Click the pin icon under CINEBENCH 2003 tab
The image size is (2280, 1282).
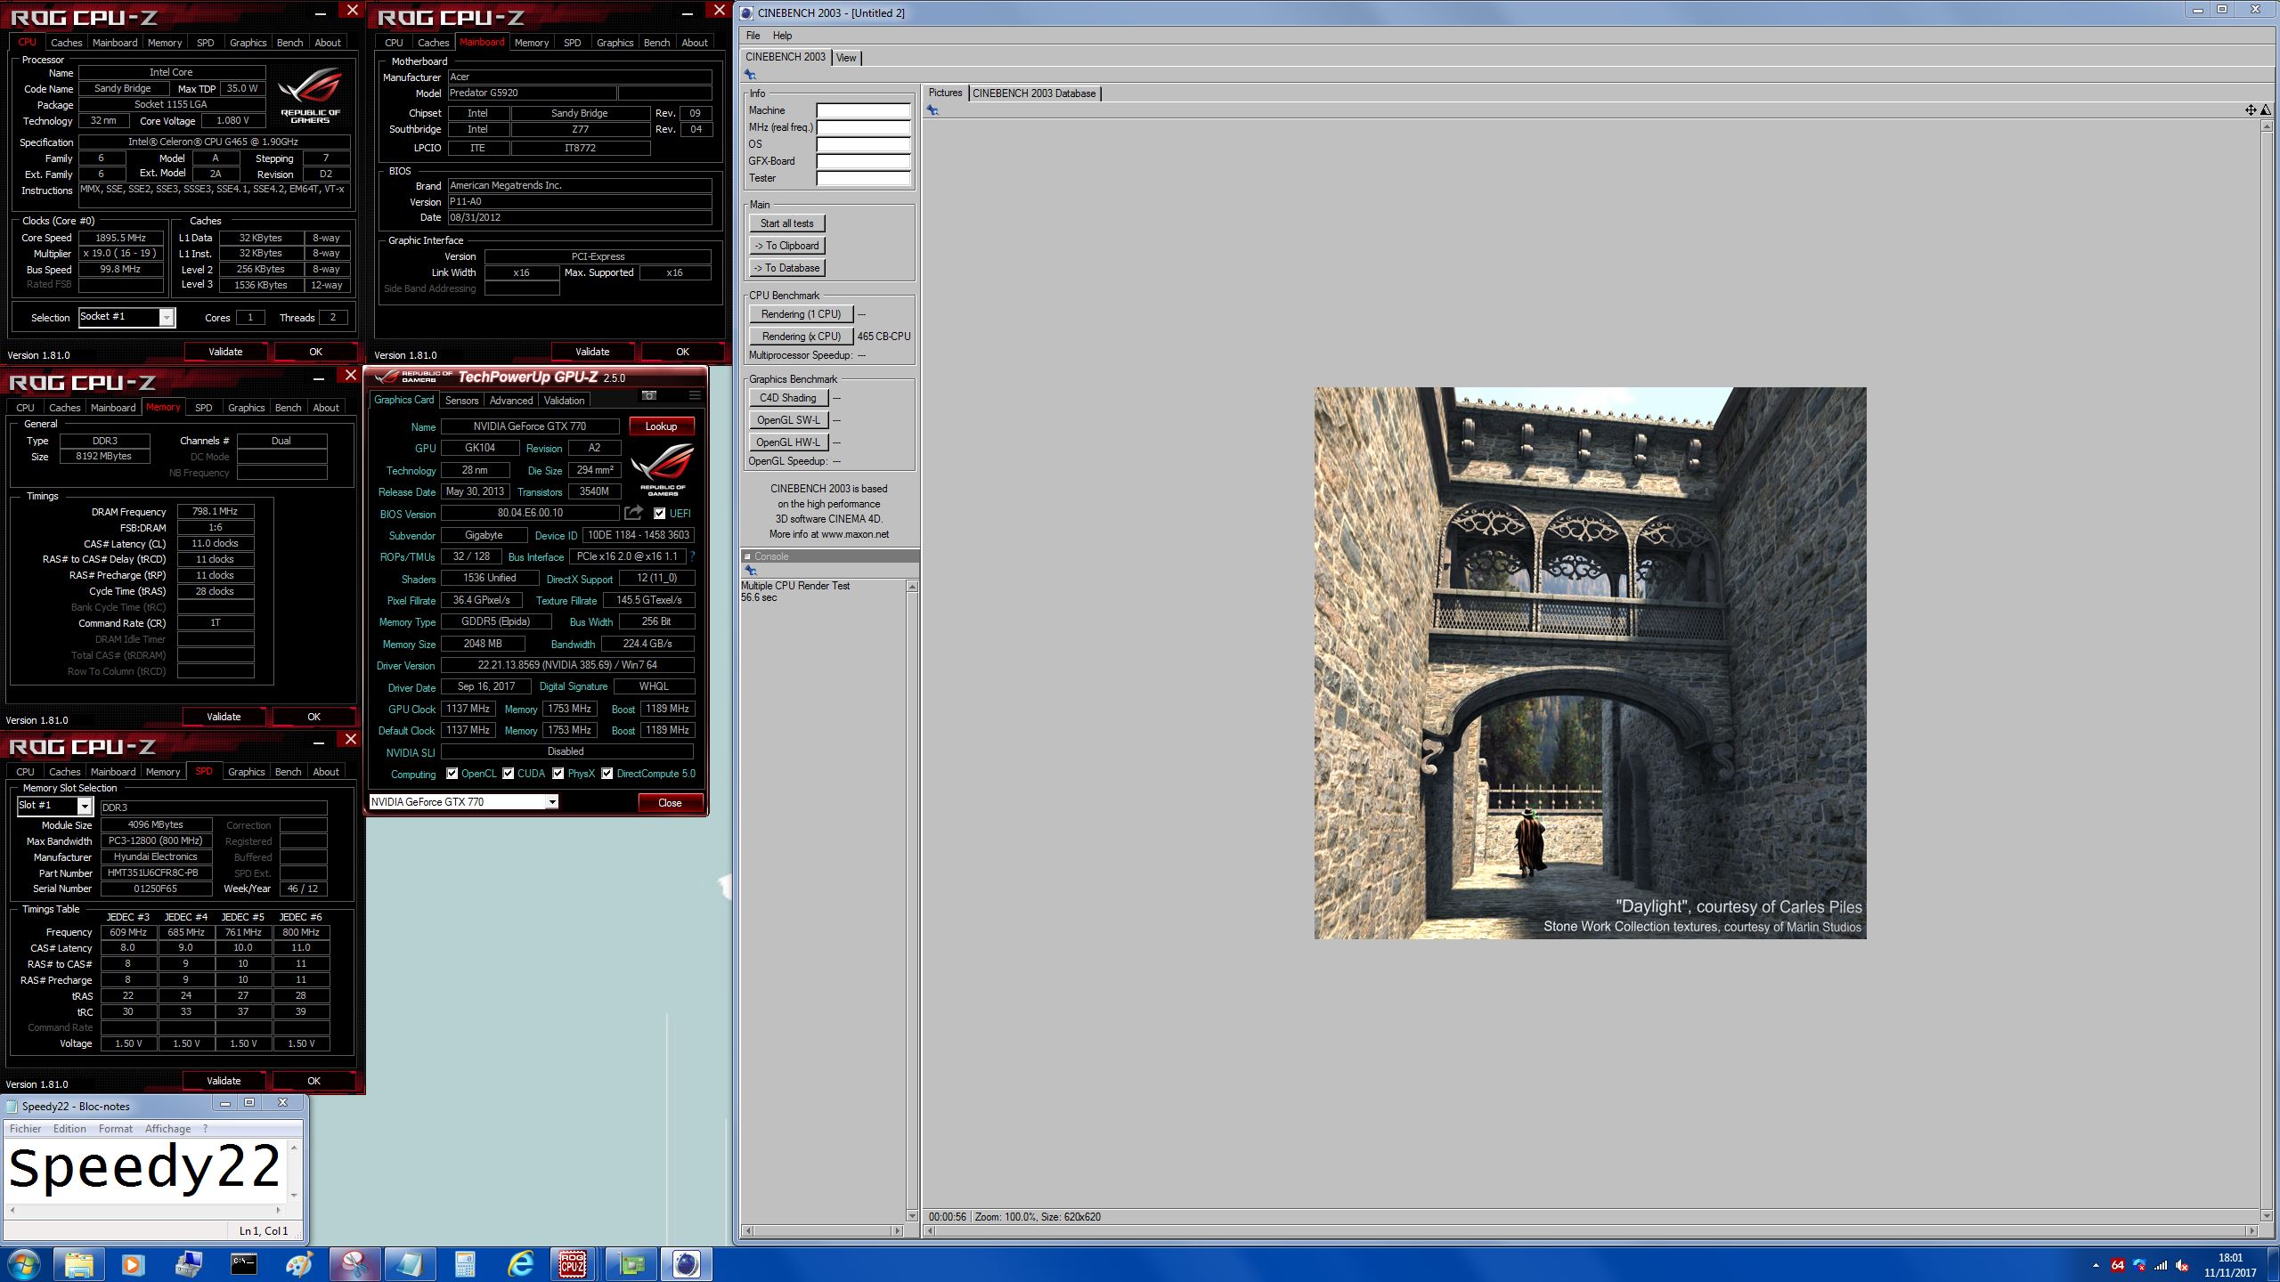(750, 75)
